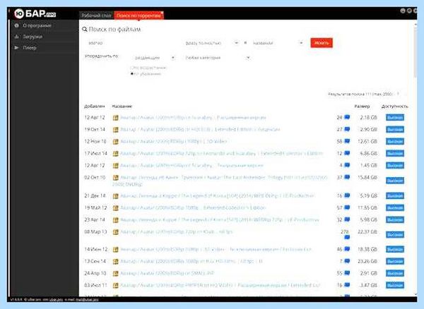The height and width of the screenshot is (309, 424).
Task: Click the Добавлен column header
Action: (95, 107)
